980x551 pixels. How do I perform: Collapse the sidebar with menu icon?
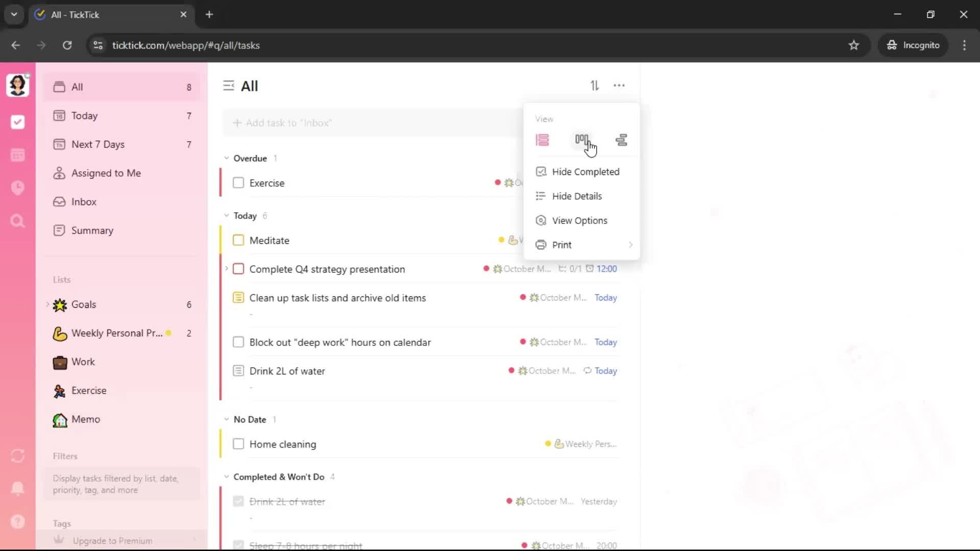point(229,86)
